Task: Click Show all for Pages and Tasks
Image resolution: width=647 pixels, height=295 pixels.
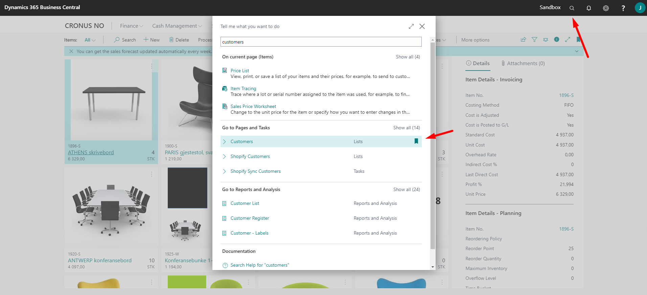Action: click(x=406, y=128)
